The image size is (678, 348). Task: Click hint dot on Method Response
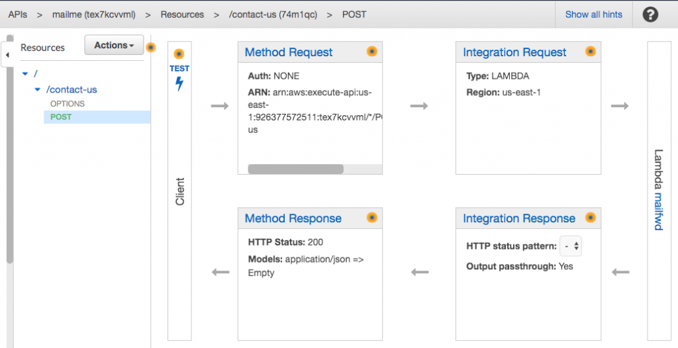coord(371,218)
